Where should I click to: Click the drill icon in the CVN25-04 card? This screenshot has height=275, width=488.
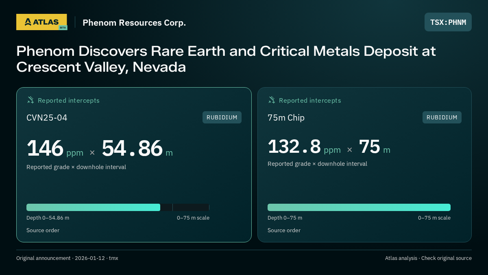(x=30, y=100)
